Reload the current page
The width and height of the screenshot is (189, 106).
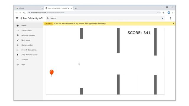pyautogui.click(x=24, y=13)
